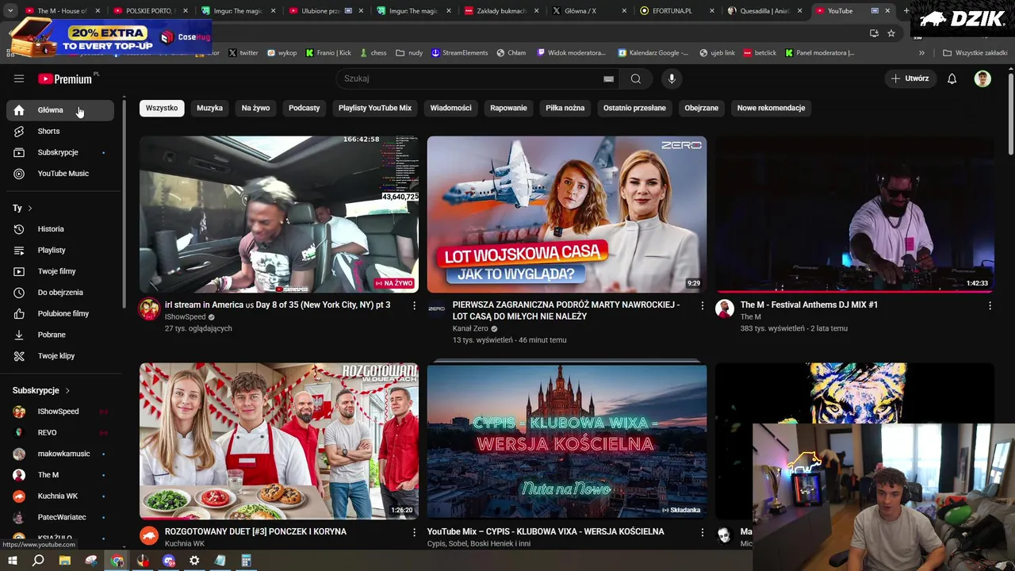This screenshot has width=1015, height=571.
Task: Open IShowSpeed channel in subscriptions list
Action: 60,412
